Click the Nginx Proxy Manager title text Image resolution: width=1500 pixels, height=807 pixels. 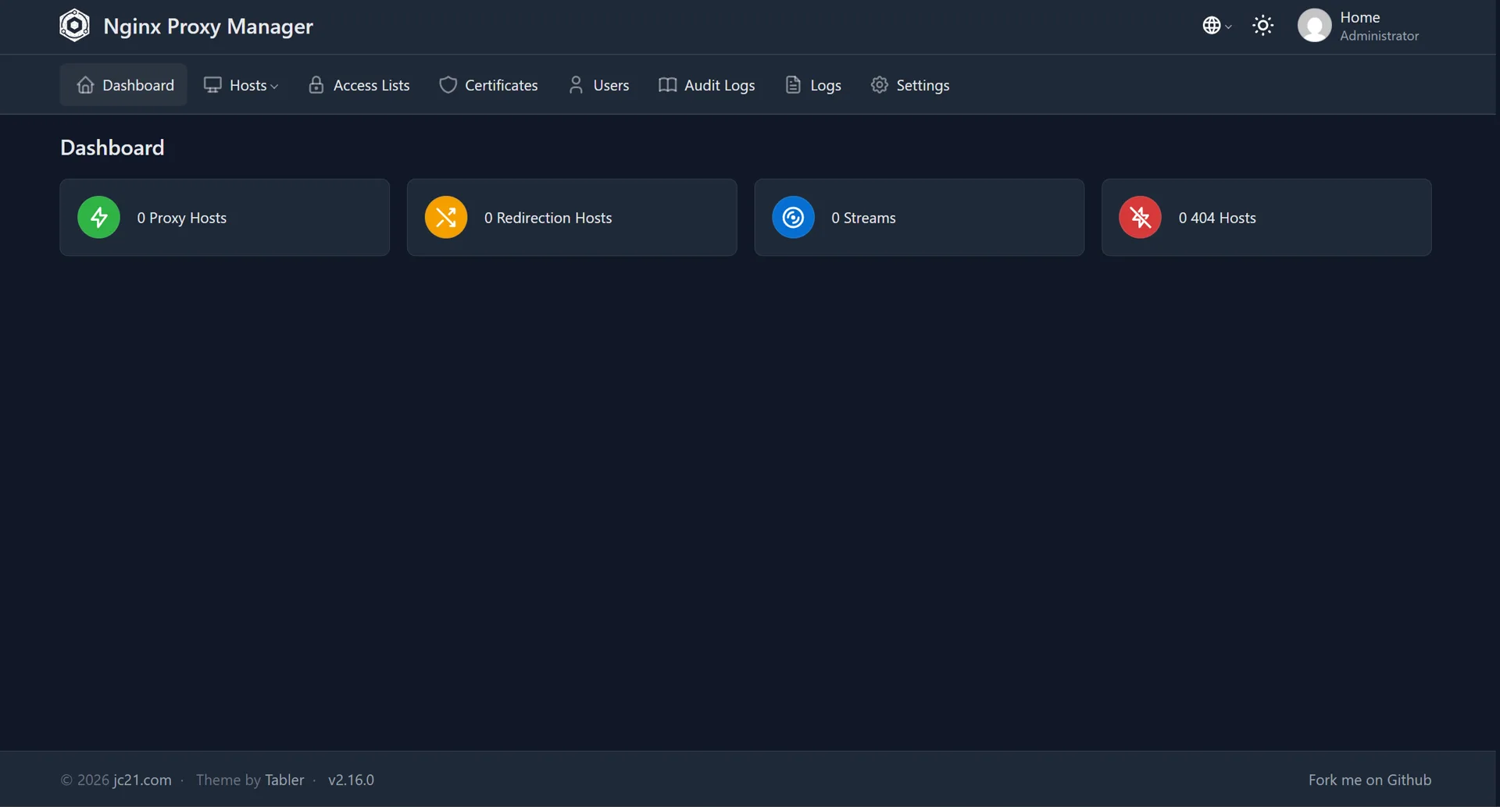point(208,27)
